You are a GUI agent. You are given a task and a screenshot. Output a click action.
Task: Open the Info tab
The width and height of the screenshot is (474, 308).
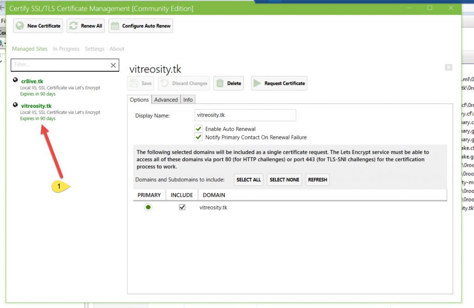point(188,99)
